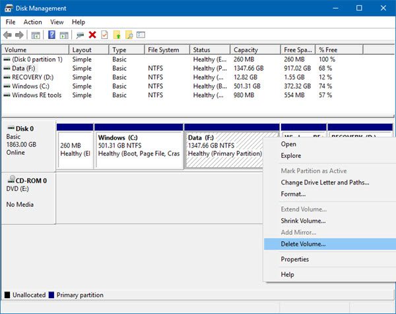The height and width of the screenshot is (314, 396).
Task: Open the Action menu
Action: click(32, 22)
